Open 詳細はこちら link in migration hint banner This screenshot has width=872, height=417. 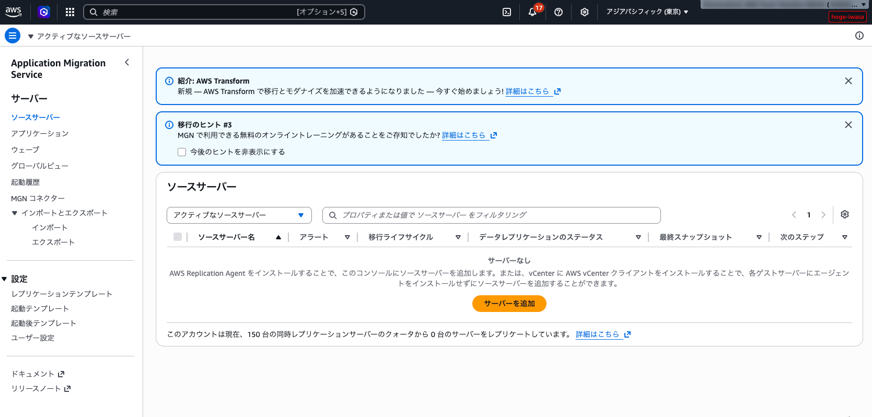coord(469,135)
